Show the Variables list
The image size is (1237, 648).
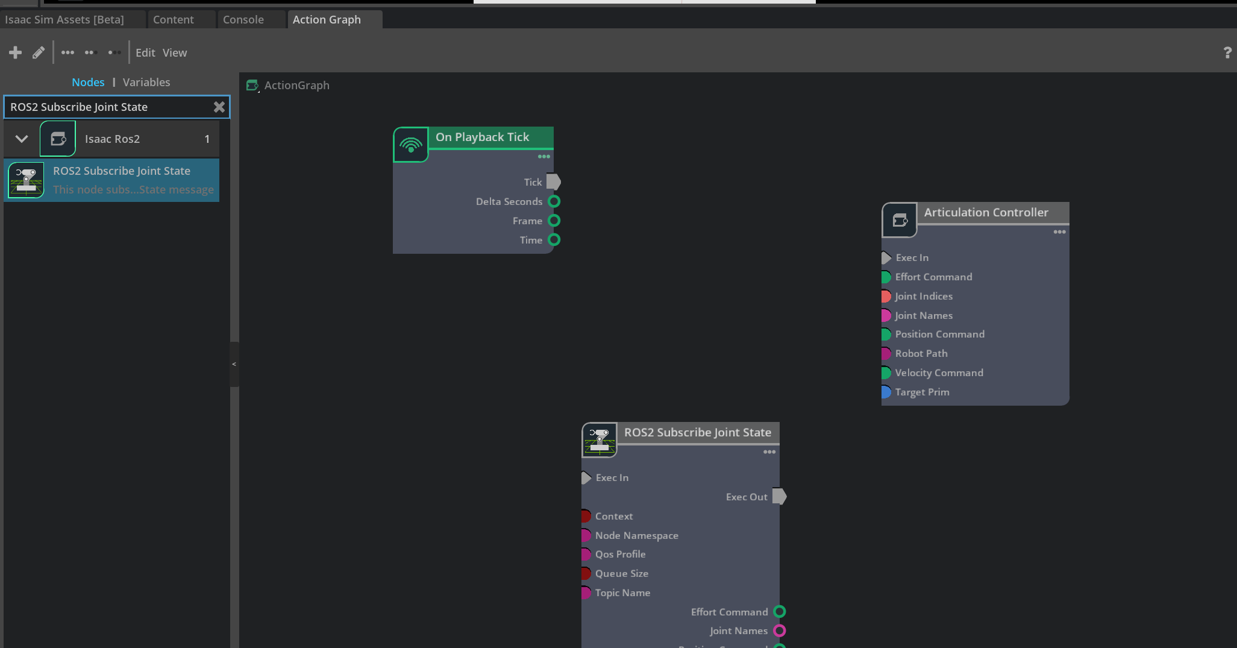click(x=146, y=82)
